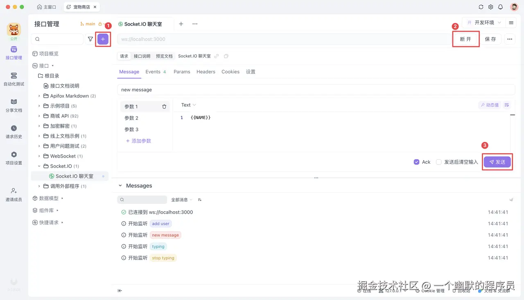524x300 pixels.
Task: Open the 宠物商店 window tab
Action: [x=81, y=7]
